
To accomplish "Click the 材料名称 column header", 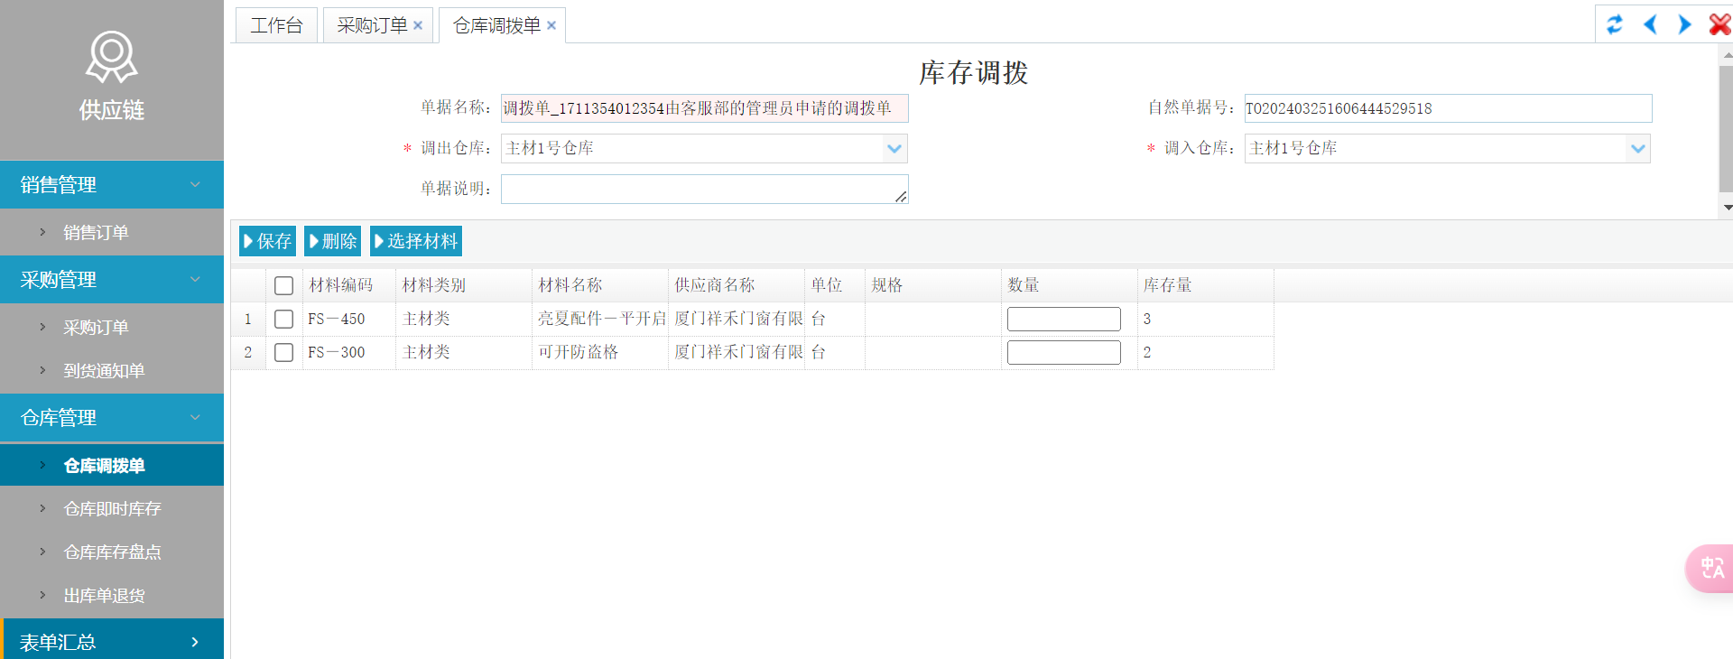I will tap(600, 285).
